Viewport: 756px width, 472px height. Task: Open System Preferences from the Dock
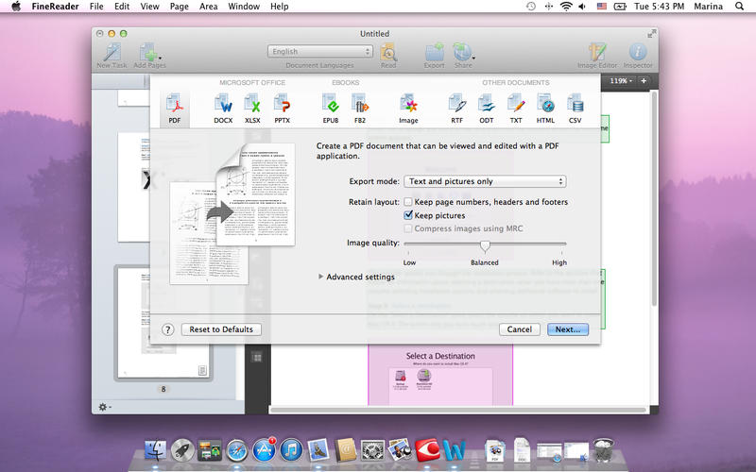(372, 450)
